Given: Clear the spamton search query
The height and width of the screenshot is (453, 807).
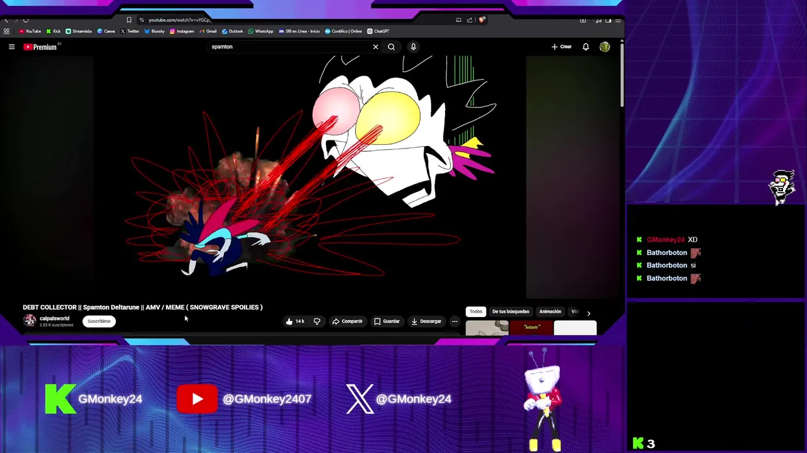Looking at the screenshot, I should click(x=376, y=47).
